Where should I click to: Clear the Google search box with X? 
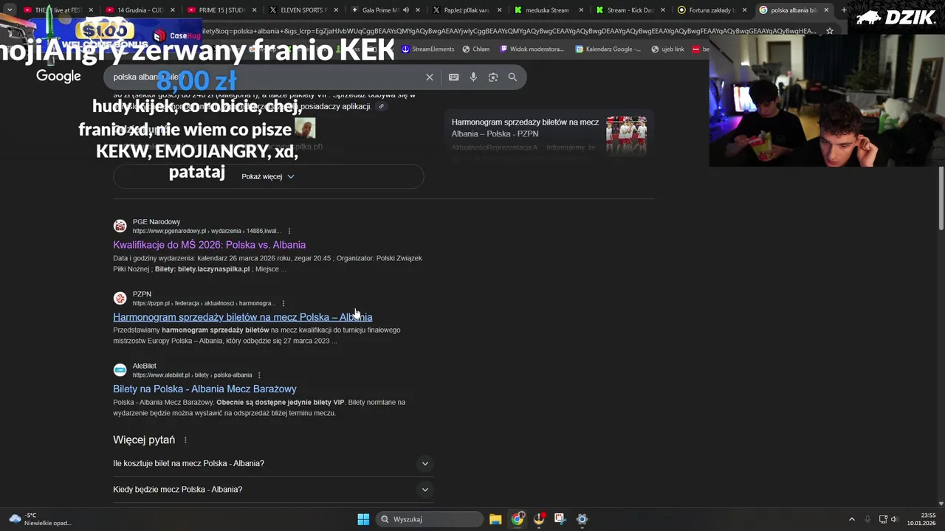coord(430,77)
